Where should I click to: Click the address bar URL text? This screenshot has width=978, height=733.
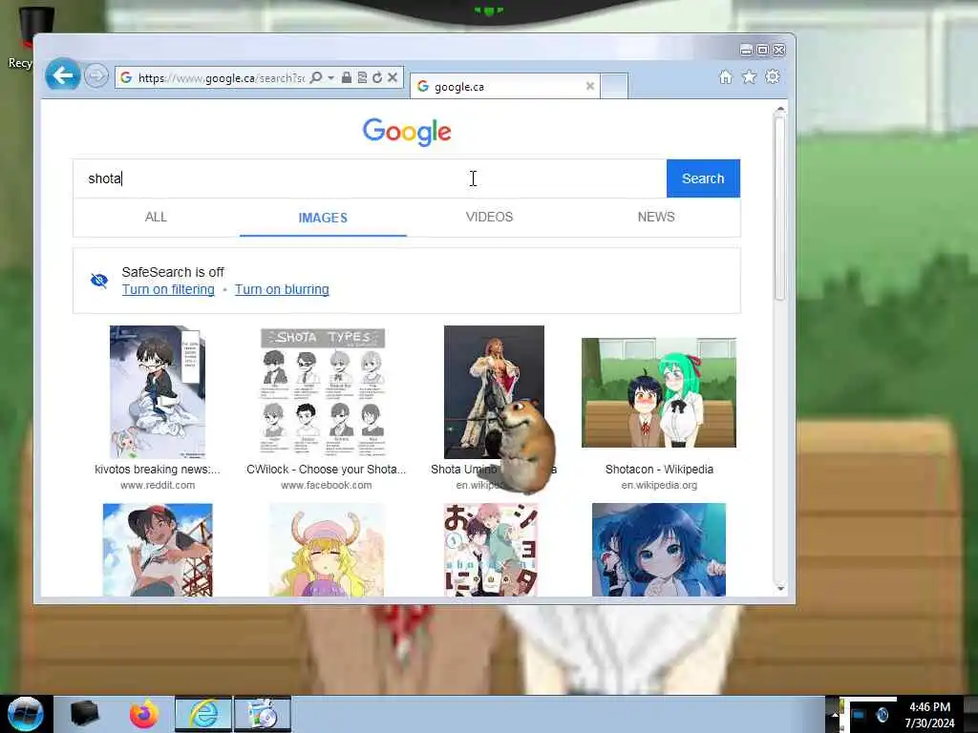(x=222, y=78)
